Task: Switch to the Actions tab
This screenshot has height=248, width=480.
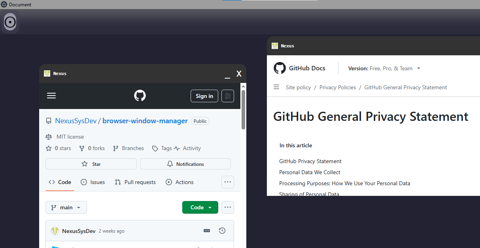Action: click(180, 182)
